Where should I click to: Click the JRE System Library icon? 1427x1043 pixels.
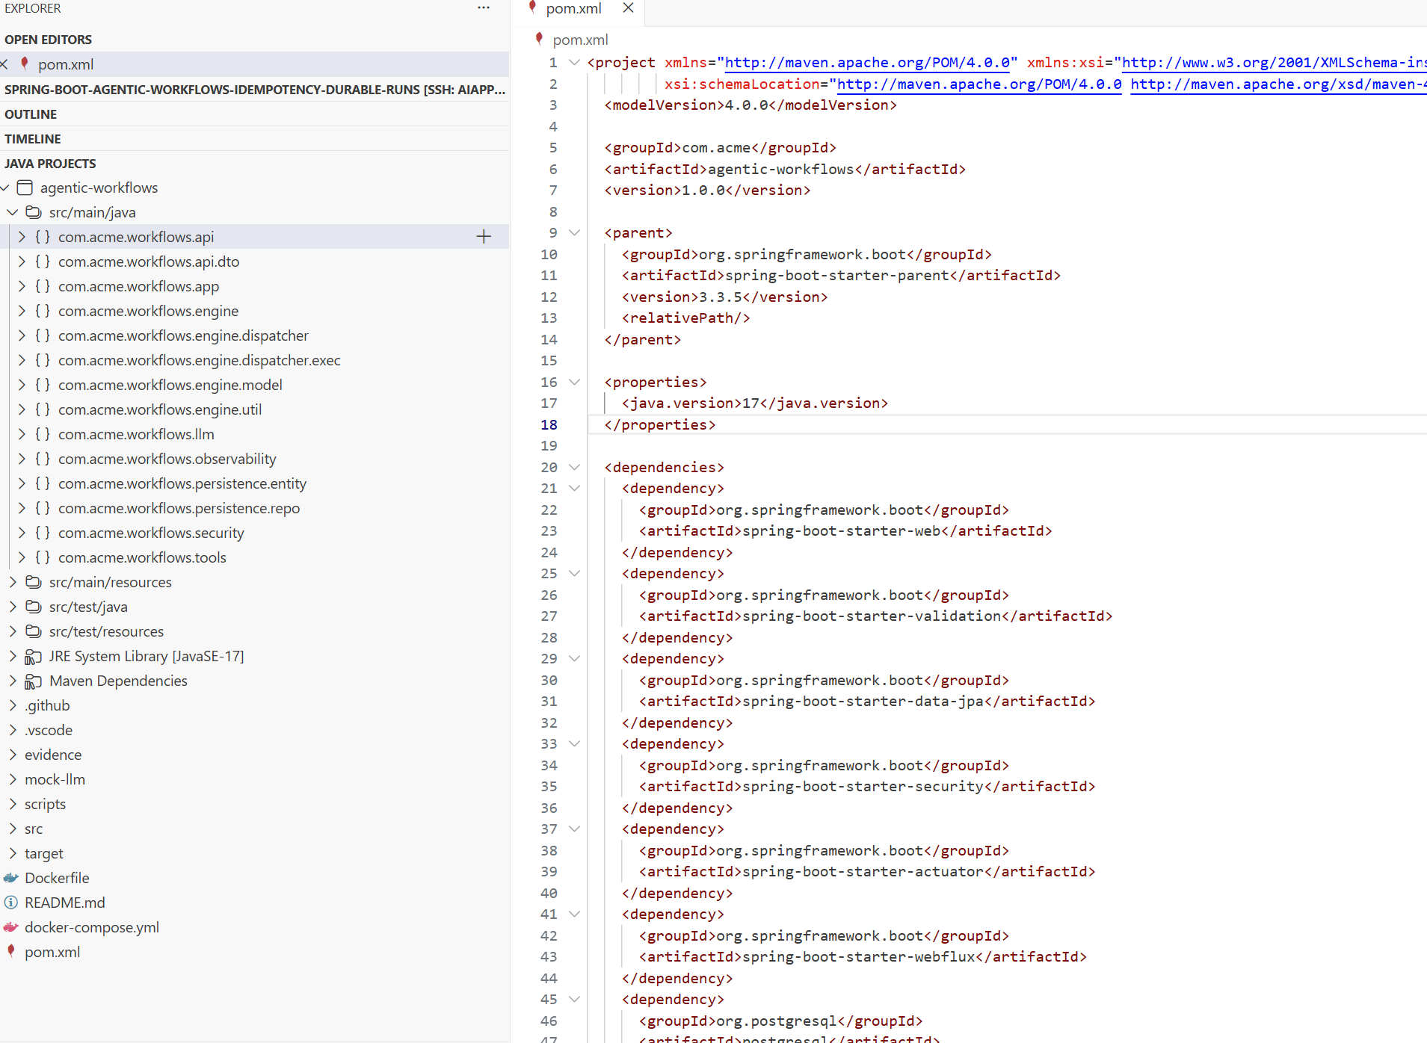point(33,656)
